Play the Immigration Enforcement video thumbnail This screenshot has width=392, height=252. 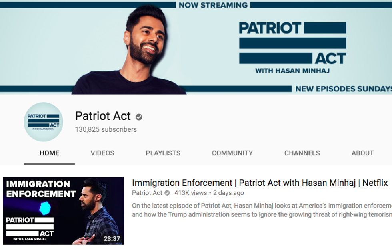[x=64, y=211]
